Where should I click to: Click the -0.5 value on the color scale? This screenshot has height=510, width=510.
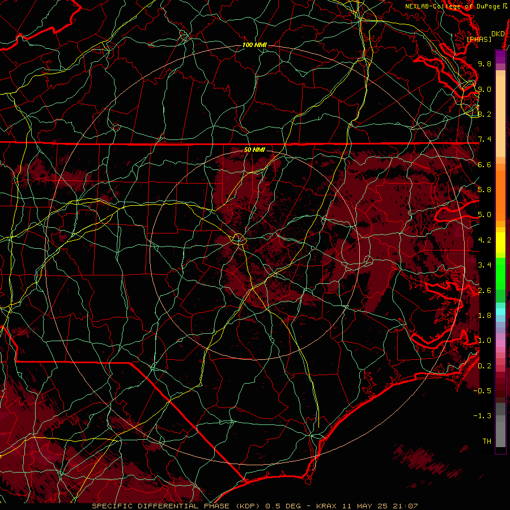coord(482,391)
